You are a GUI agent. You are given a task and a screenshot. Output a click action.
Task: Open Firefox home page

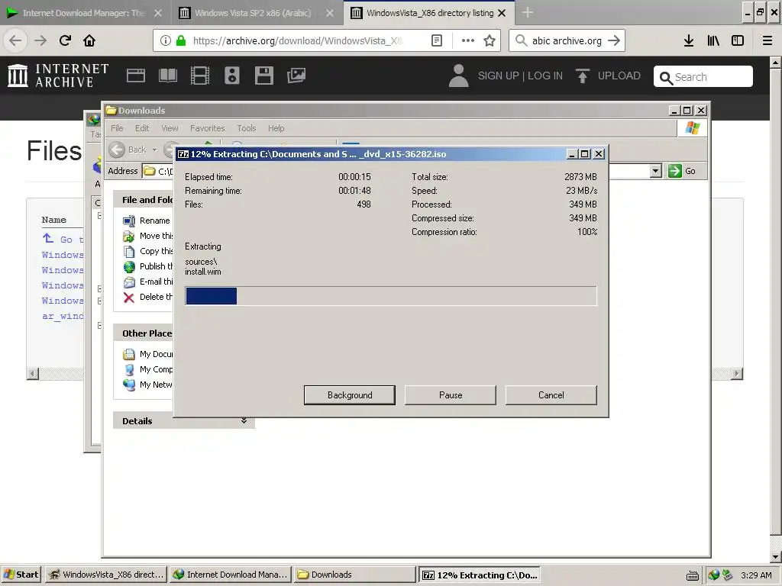[89, 40]
